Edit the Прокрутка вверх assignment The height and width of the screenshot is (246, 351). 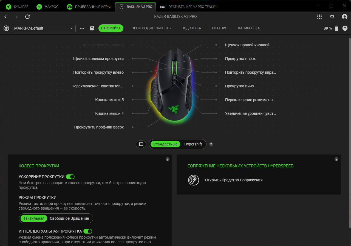click(x=240, y=59)
